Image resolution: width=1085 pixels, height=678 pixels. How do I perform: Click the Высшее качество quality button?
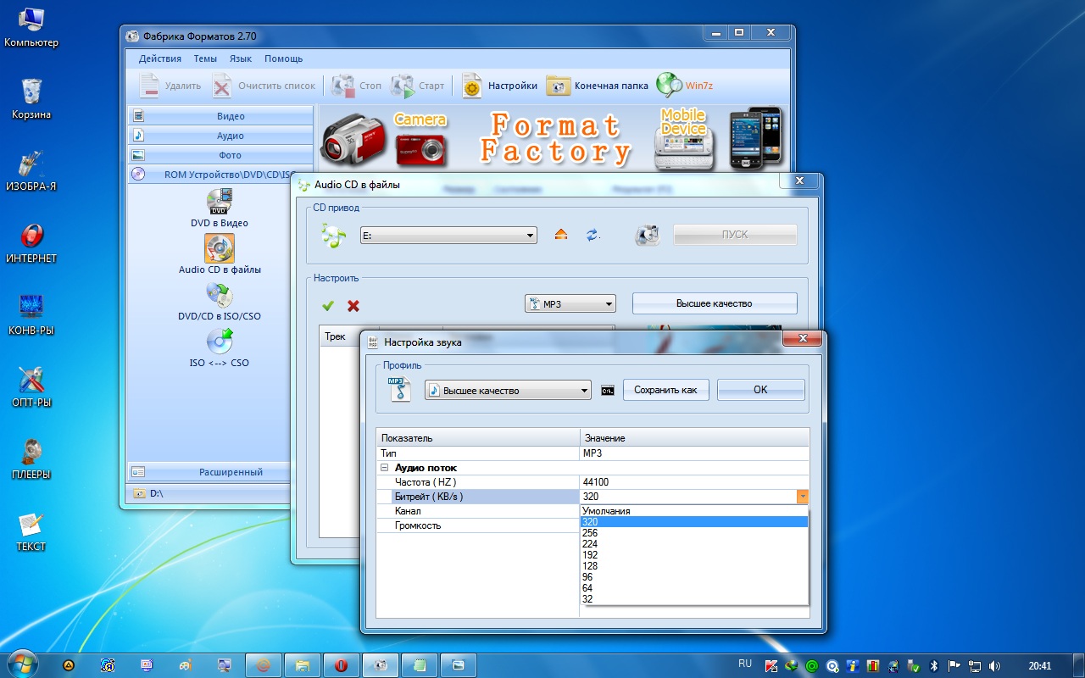pos(715,303)
